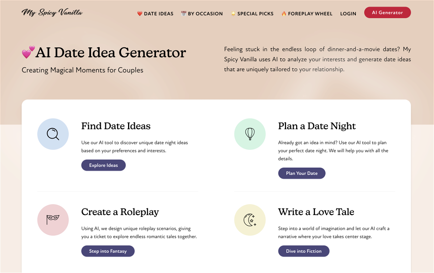Open the By Occasion menu
Image resolution: width=434 pixels, height=273 pixels.
[x=202, y=14]
